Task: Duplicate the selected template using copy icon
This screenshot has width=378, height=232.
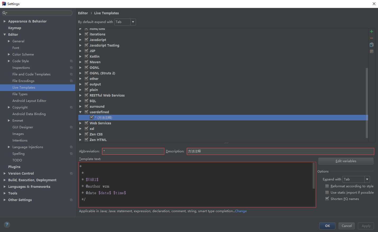Action: point(372,45)
